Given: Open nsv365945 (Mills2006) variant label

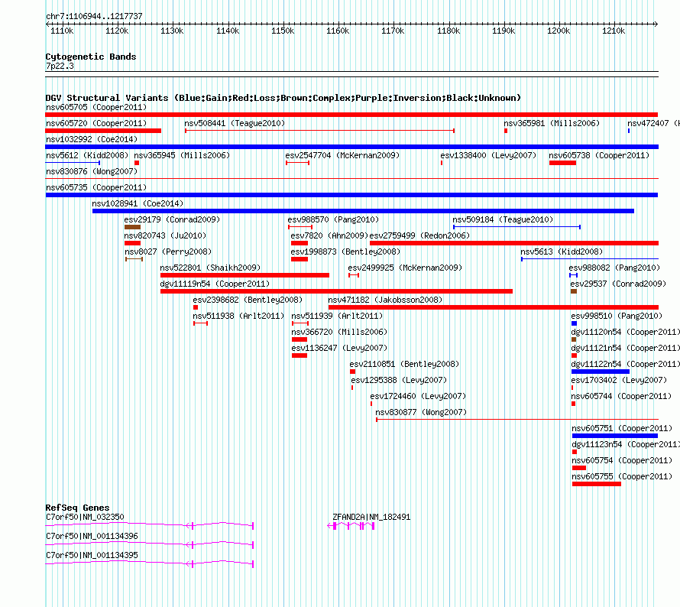Looking at the screenshot, I should 182,155.
